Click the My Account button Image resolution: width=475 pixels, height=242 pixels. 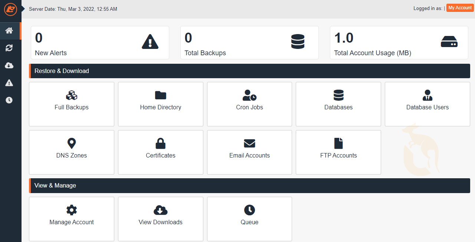[460, 7]
